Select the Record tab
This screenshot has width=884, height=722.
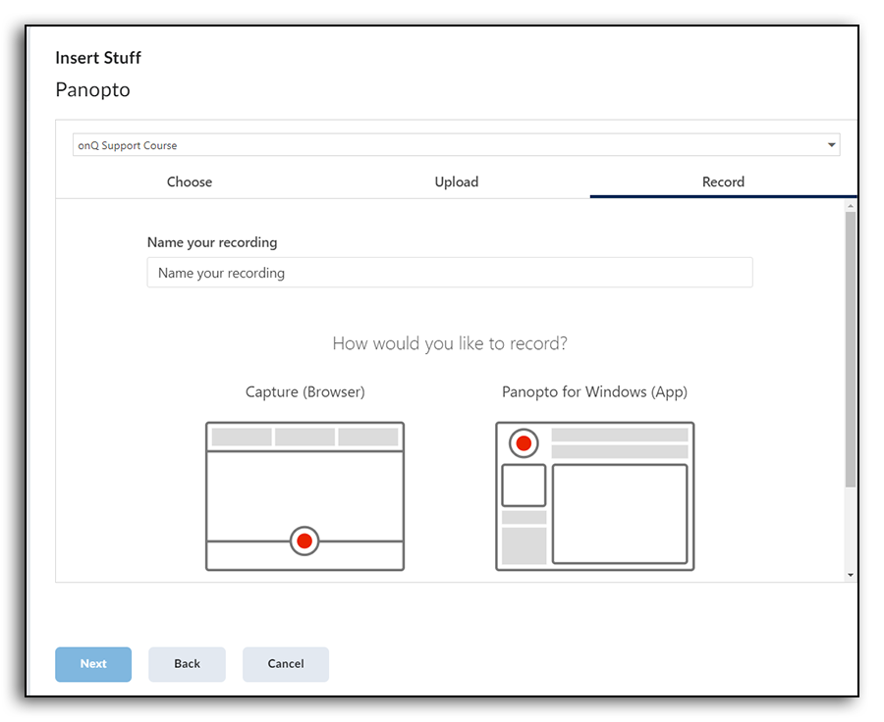pyautogui.click(x=723, y=181)
